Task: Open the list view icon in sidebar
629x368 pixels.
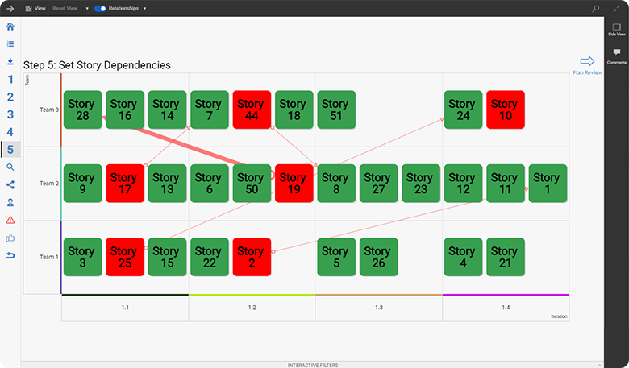Action: (10, 44)
